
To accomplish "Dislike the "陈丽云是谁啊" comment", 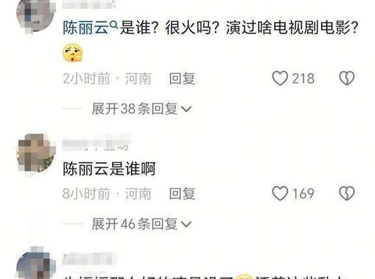I will pyautogui.click(x=346, y=193).
